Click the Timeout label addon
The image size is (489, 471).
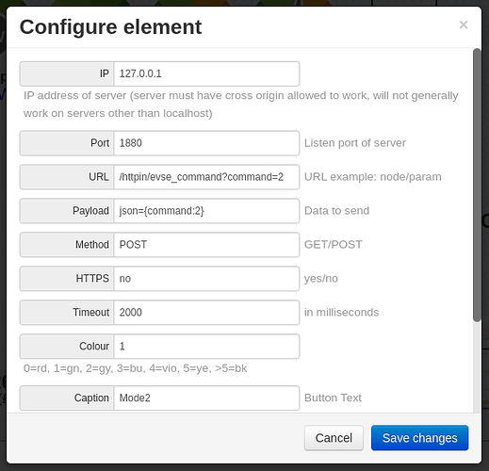[67, 313]
